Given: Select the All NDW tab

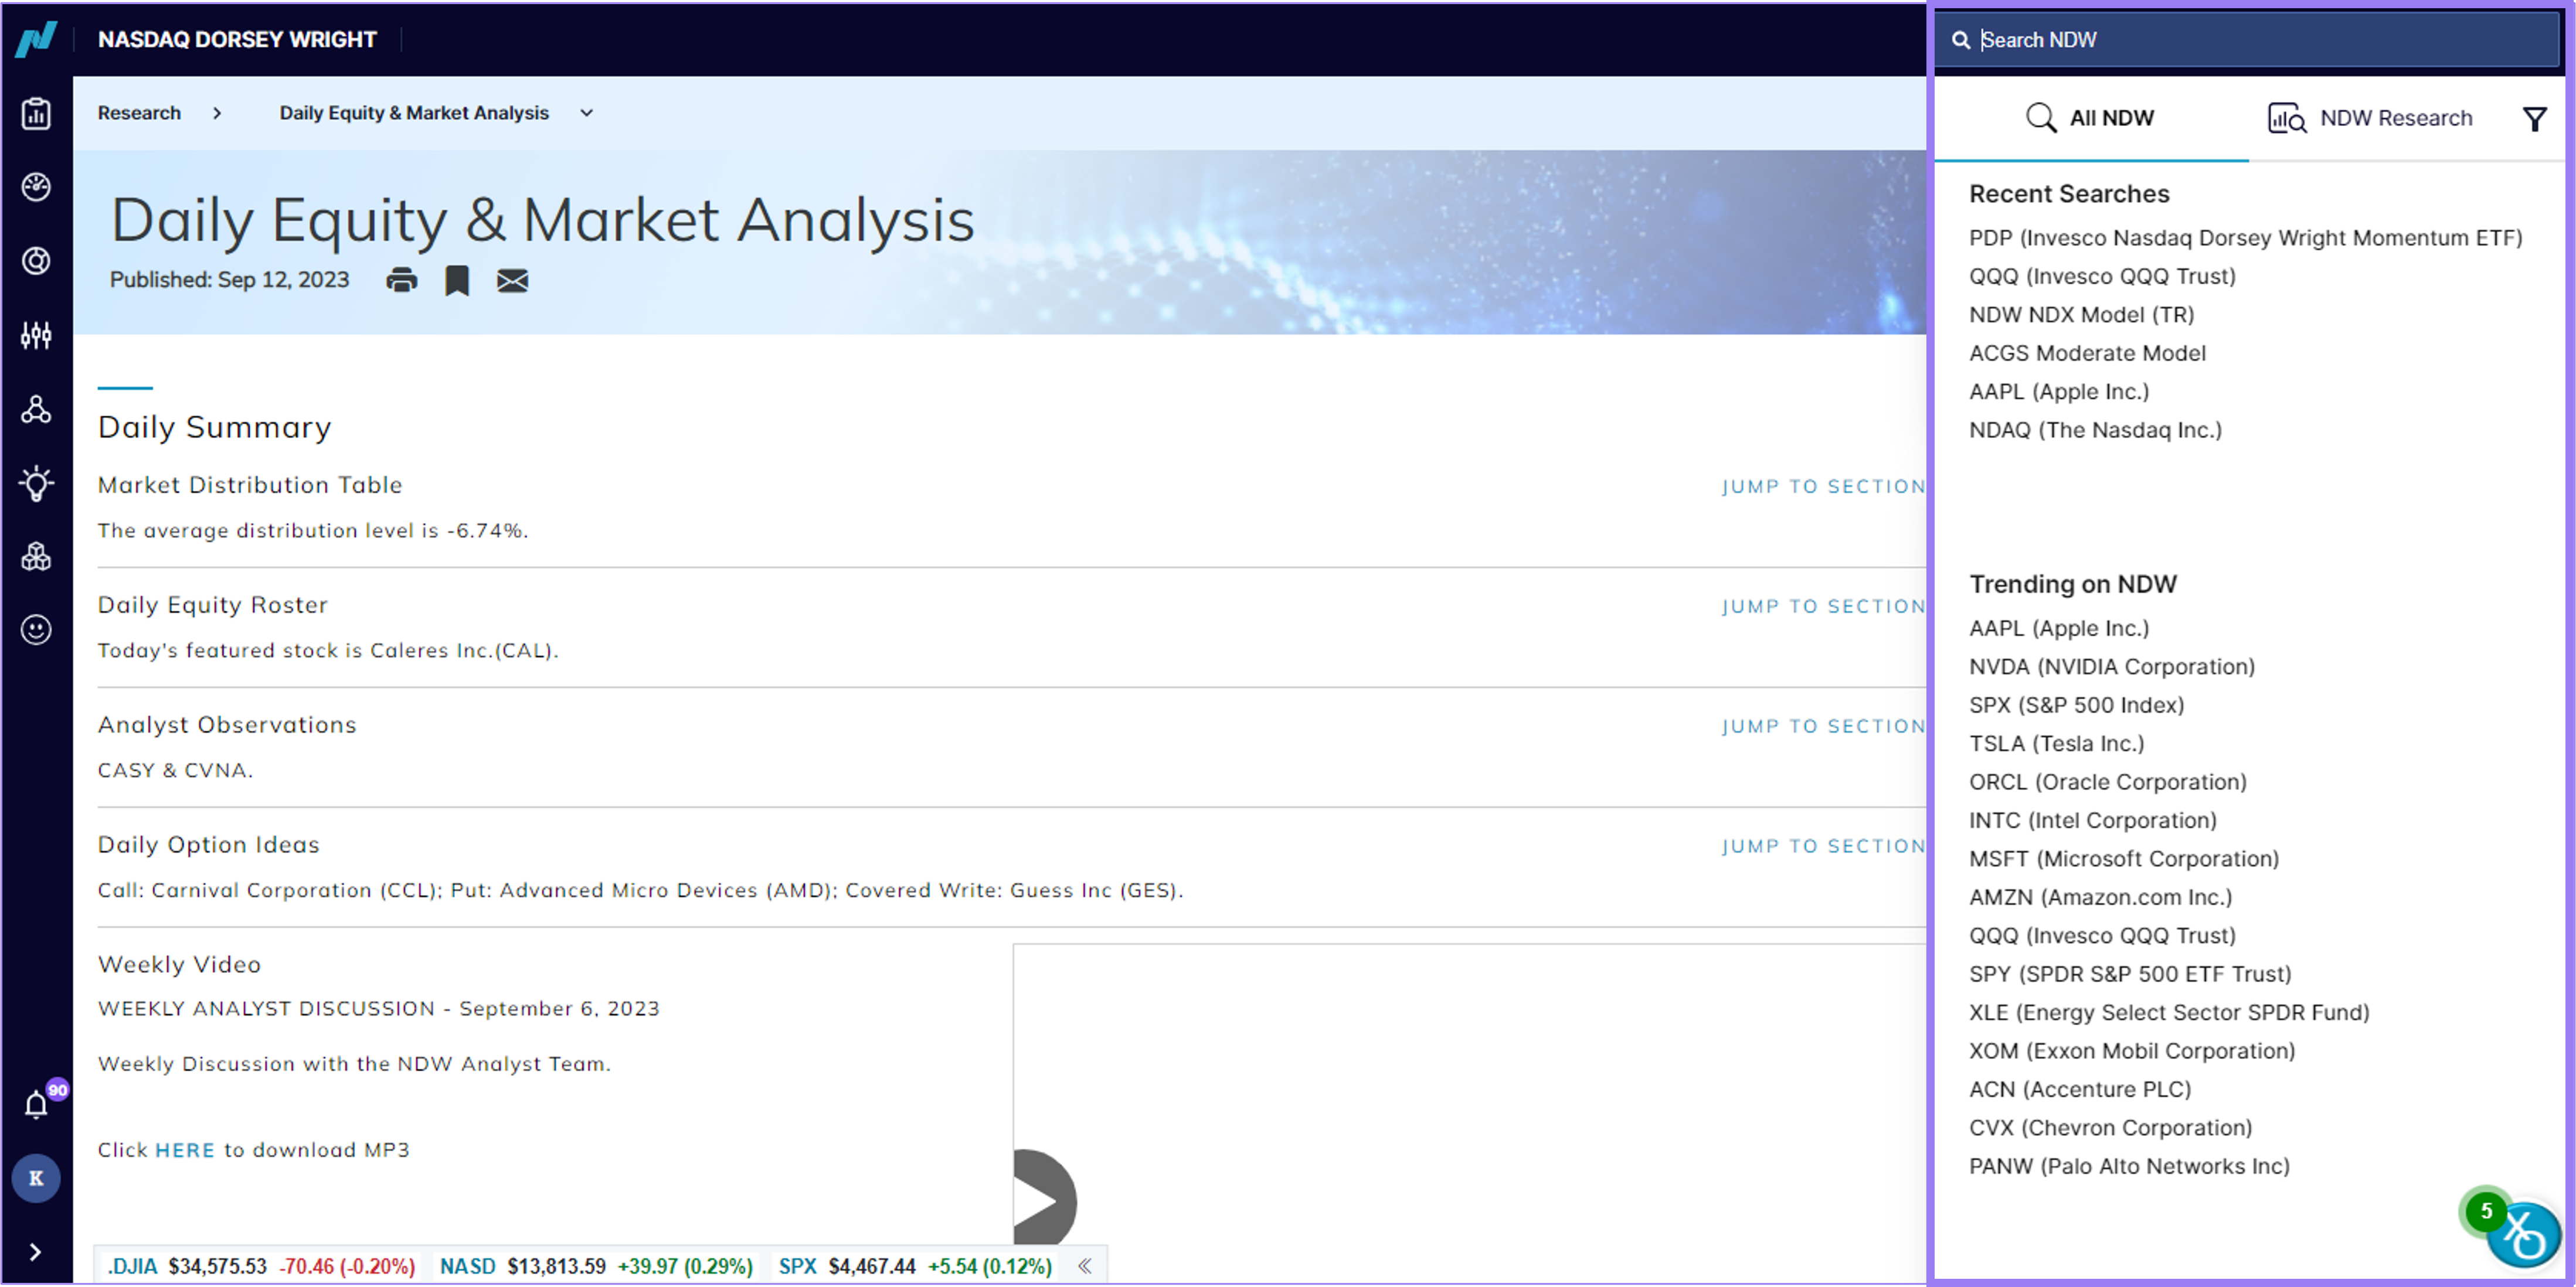Looking at the screenshot, I should click(2091, 118).
